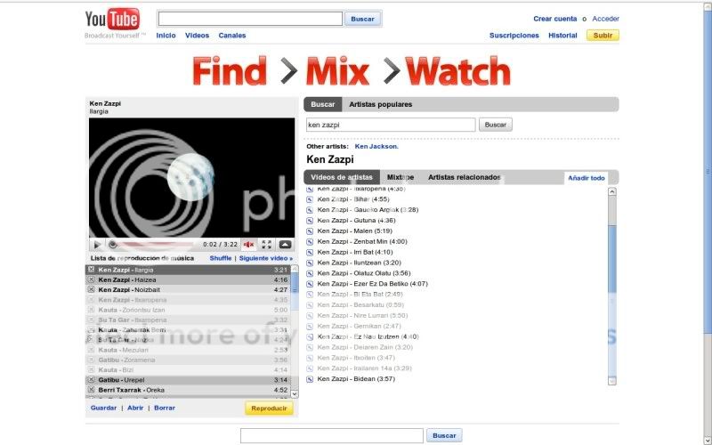Screen dimensions: 712x445
Task: Switch to the Mixtape tab
Action: pyautogui.click(x=400, y=177)
